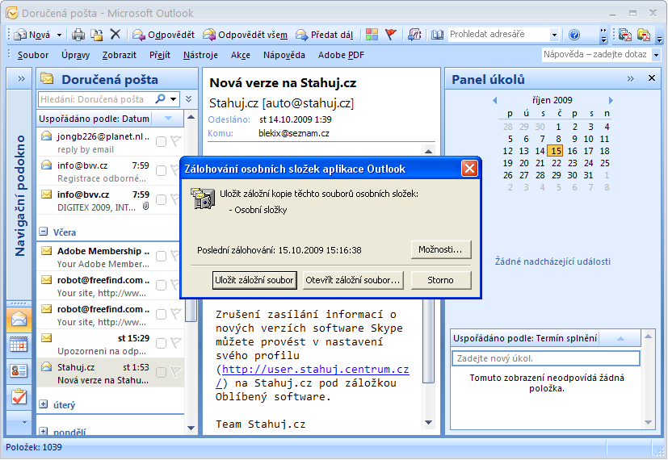The width and height of the screenshot is (668, 460).
Task: Click the blue Help question mark icon
Action: 574,35
